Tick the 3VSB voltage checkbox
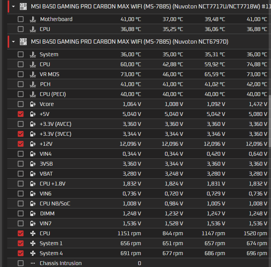The image size is (271, 267). 21,164
